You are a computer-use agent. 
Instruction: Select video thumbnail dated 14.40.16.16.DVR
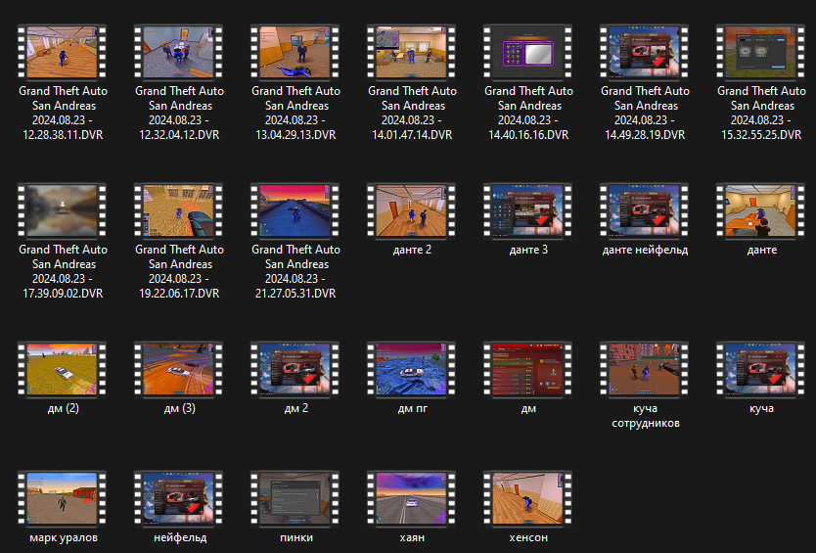[528, 52]
